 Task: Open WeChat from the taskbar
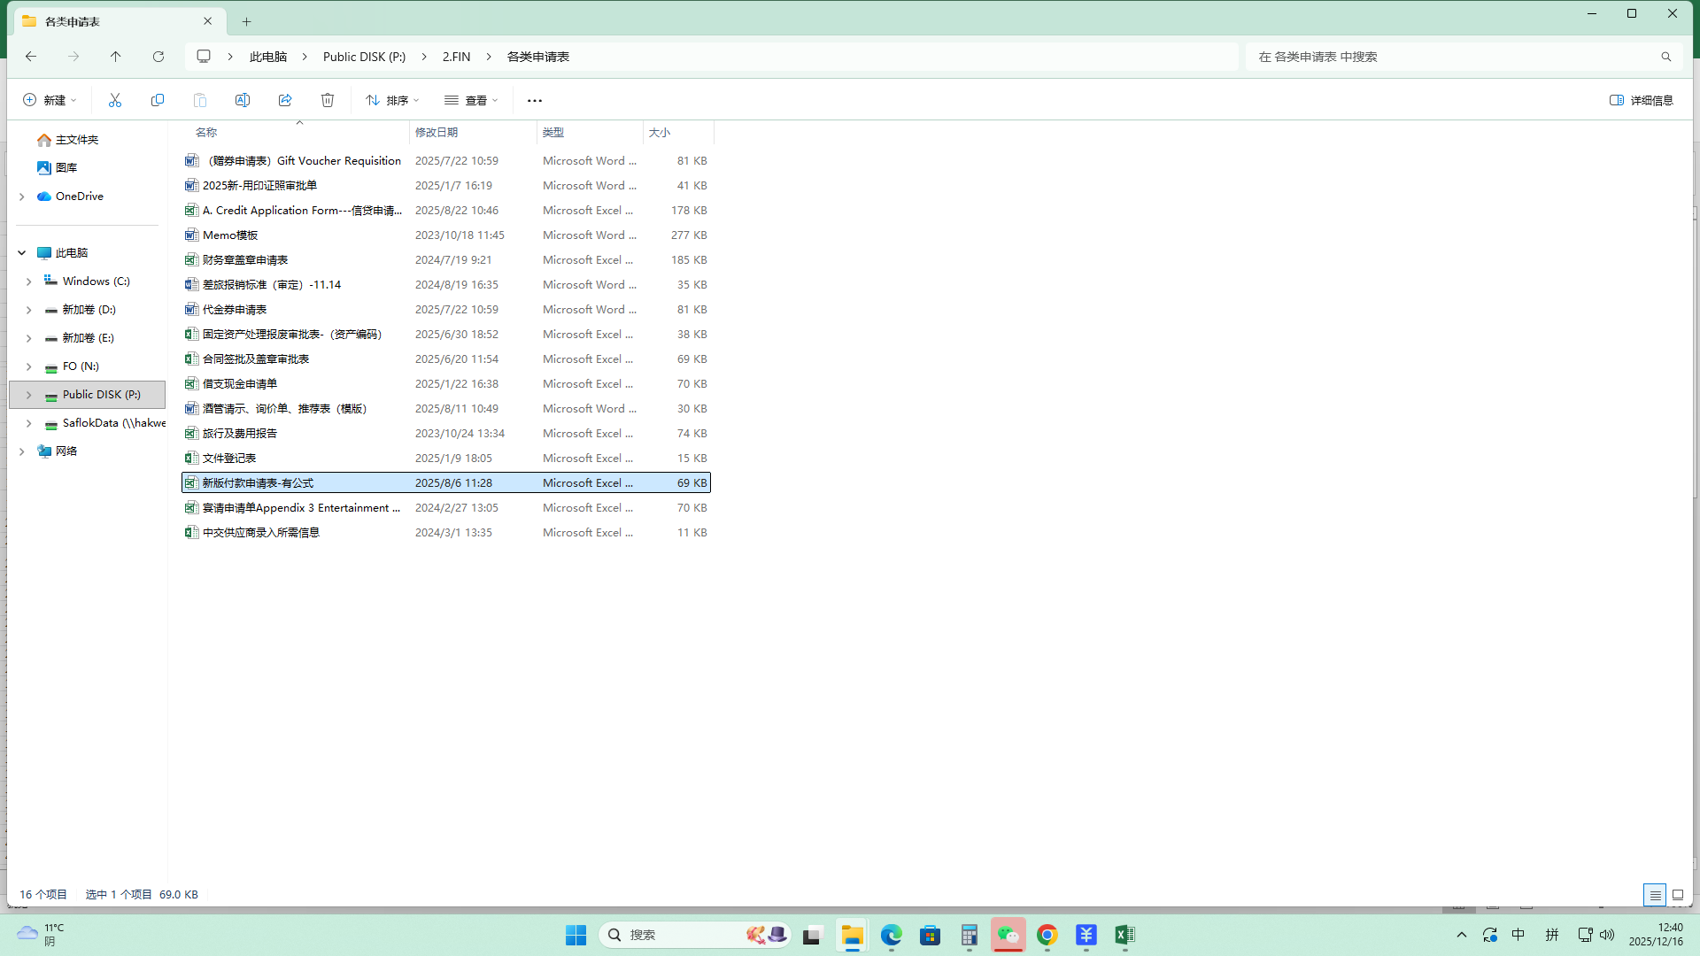[x=1008, y=935]
